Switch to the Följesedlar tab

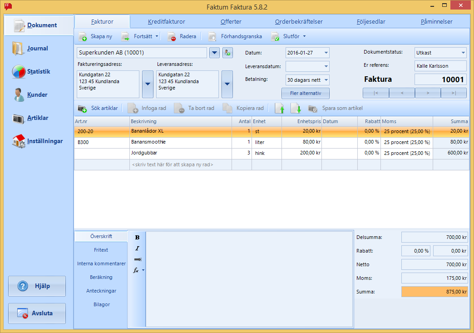pyautogui.click(x=371, y=21)
